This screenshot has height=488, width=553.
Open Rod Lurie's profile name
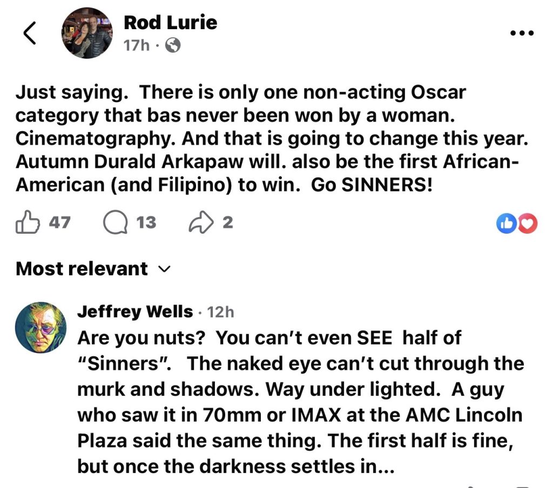[x=170, y=23]
